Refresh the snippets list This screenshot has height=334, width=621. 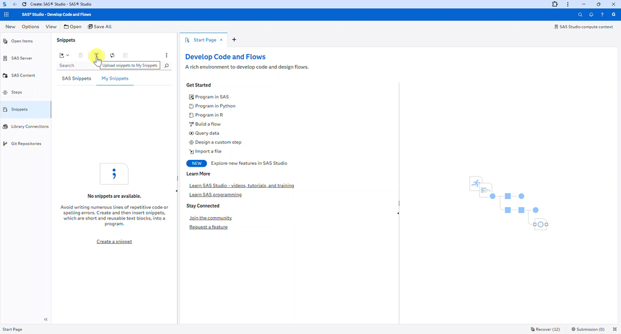[x=112, y=55]
